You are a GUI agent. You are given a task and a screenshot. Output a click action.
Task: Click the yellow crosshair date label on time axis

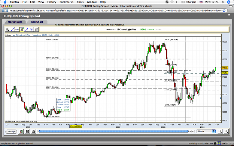click(x=76, y=126)
